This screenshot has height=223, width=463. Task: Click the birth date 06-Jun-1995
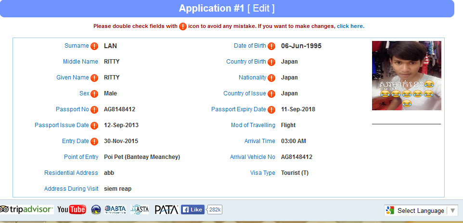(x=301, y=46)
